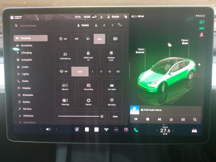Tap the unlock padlock above the car
Screen dimensions: 216x162
coord(168,45)
